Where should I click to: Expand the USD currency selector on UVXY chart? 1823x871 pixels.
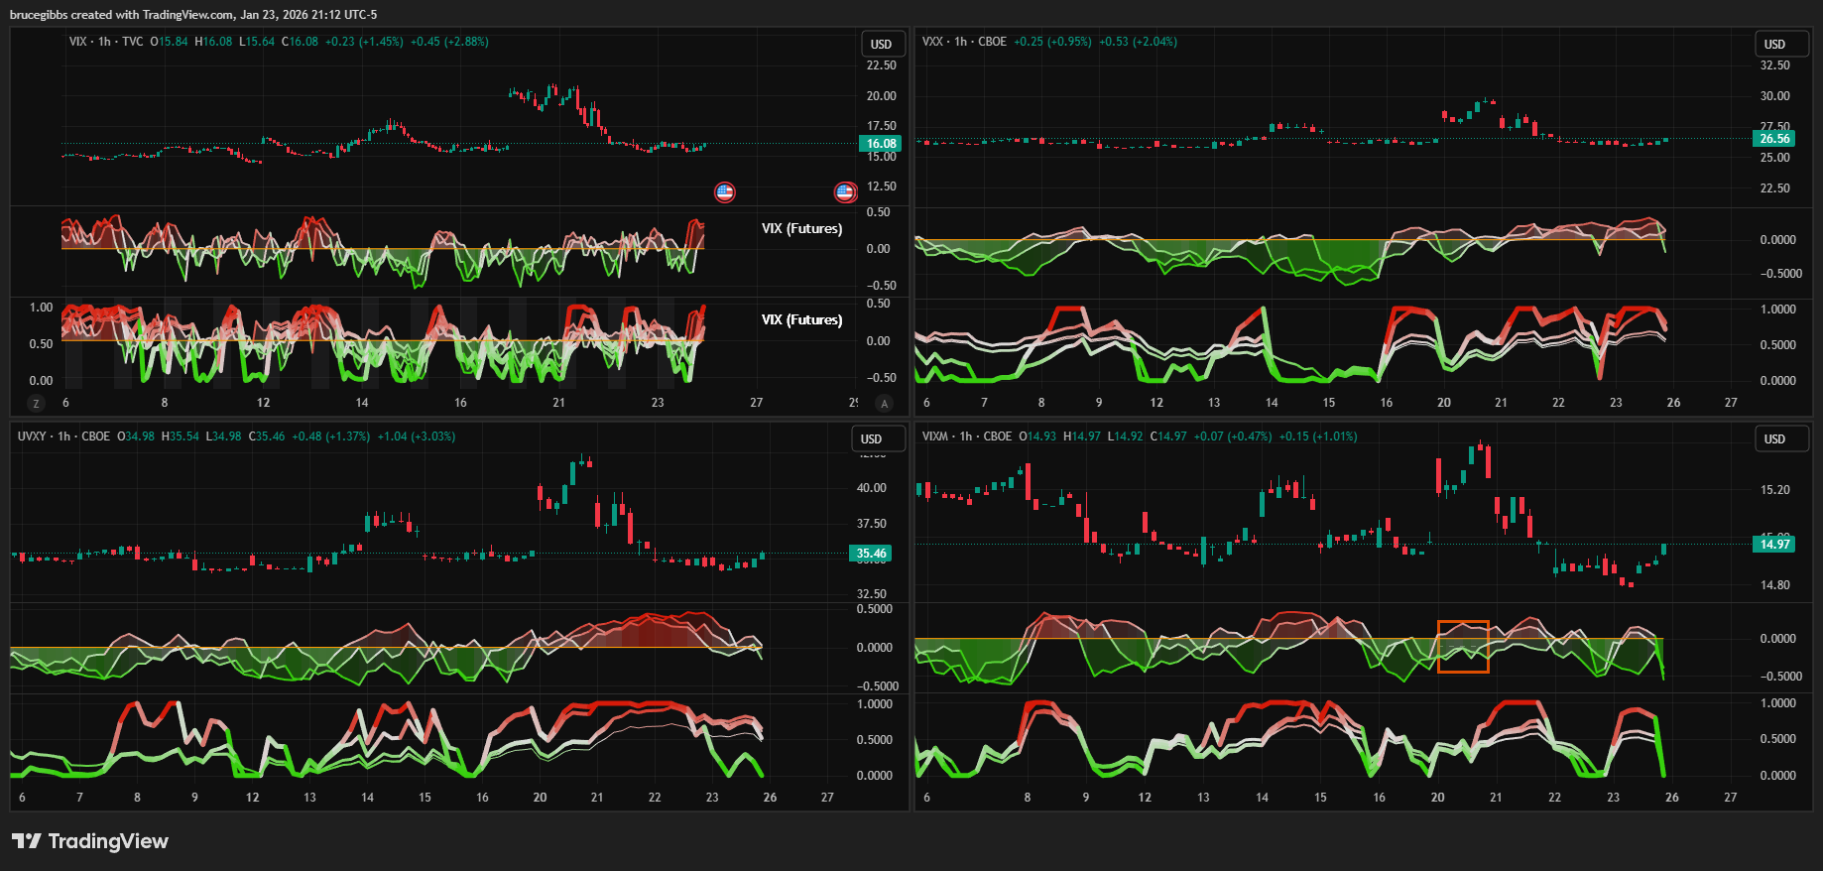coord(871,439)
